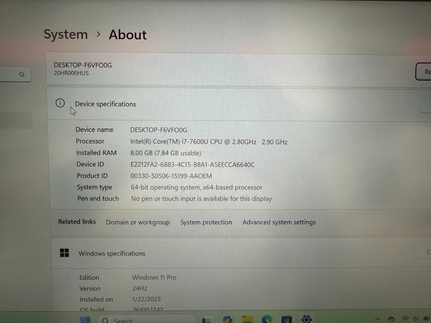
Task: Open Task View from the taskbar
Action: [206, 320]
